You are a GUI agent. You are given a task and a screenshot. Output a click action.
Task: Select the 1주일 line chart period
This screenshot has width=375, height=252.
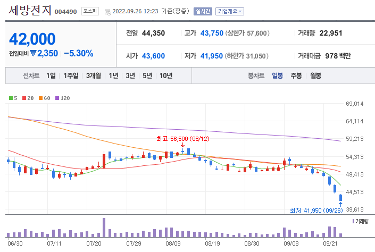pos(71,75)
